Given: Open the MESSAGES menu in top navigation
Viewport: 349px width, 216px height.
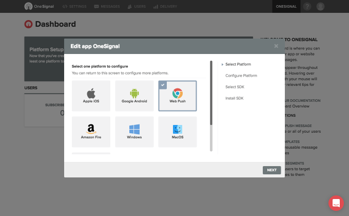Looking at the screenshot, I should [x=107, y=7].
